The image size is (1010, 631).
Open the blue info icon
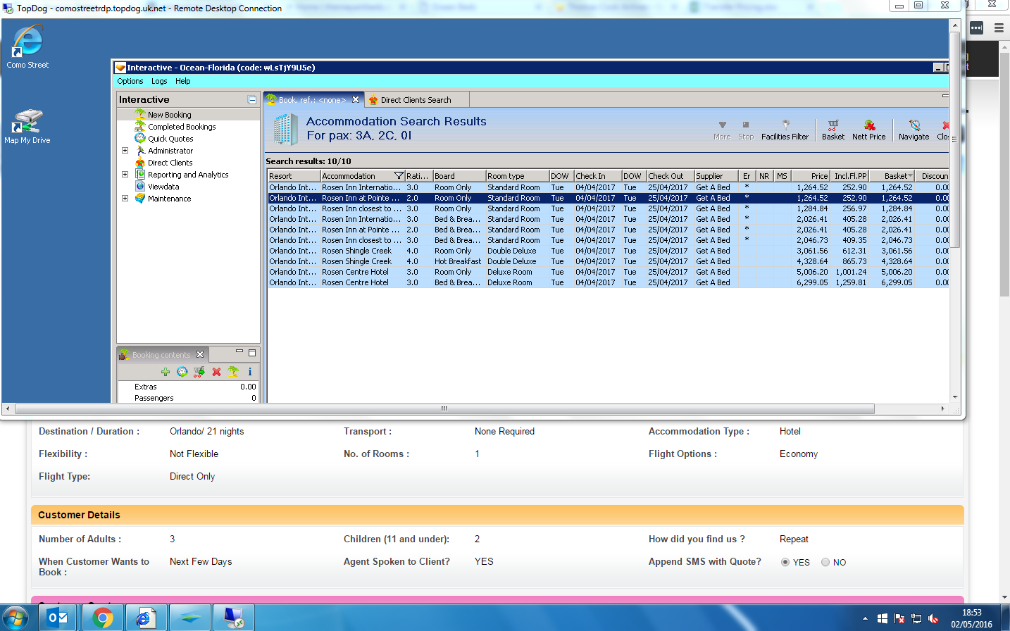coord(249,372)
